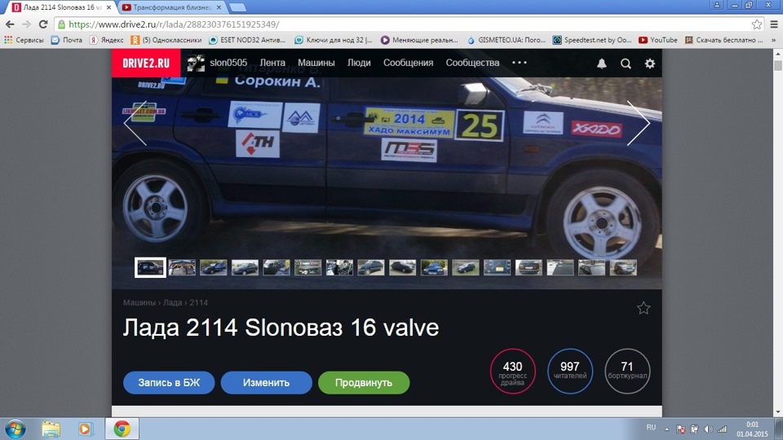Select the last gallery thumbnail in the strip
783x440 pixels.
point(622,267)
